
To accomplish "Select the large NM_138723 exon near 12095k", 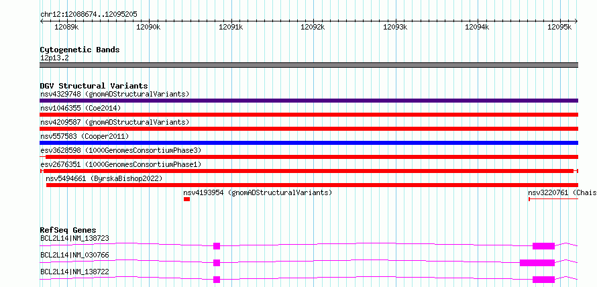I will [543, 246].
